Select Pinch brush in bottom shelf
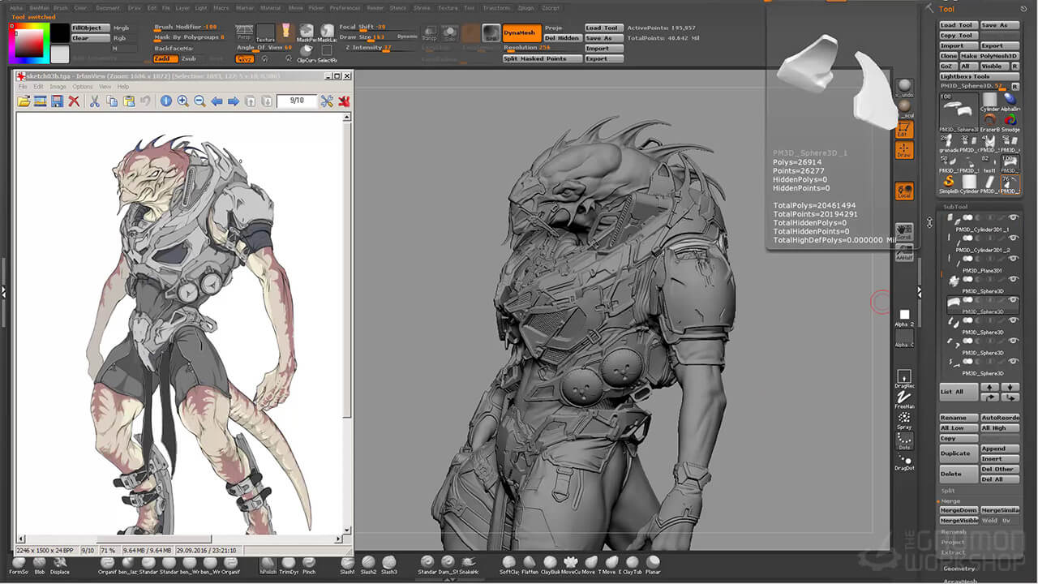Screen dimensions: 1038x584 309,565
